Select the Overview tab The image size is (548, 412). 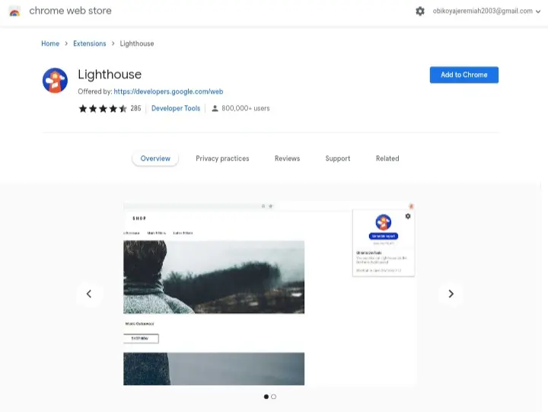(x=155, y=158)
